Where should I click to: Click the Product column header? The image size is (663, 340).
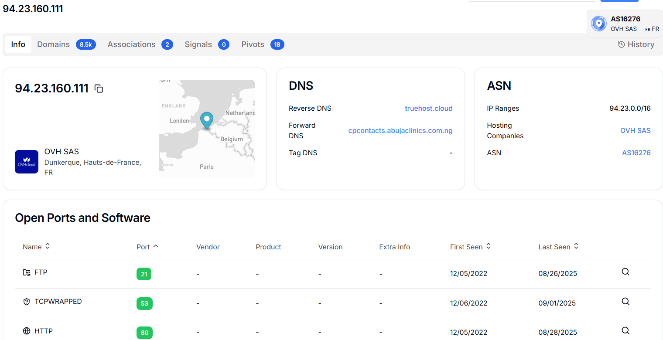pos(268,247)
